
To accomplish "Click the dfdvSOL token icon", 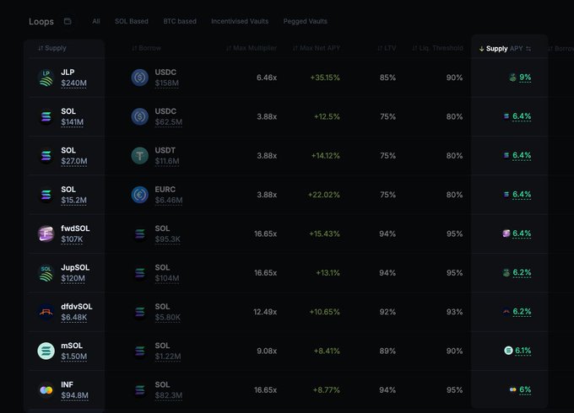I will (46, 312).
